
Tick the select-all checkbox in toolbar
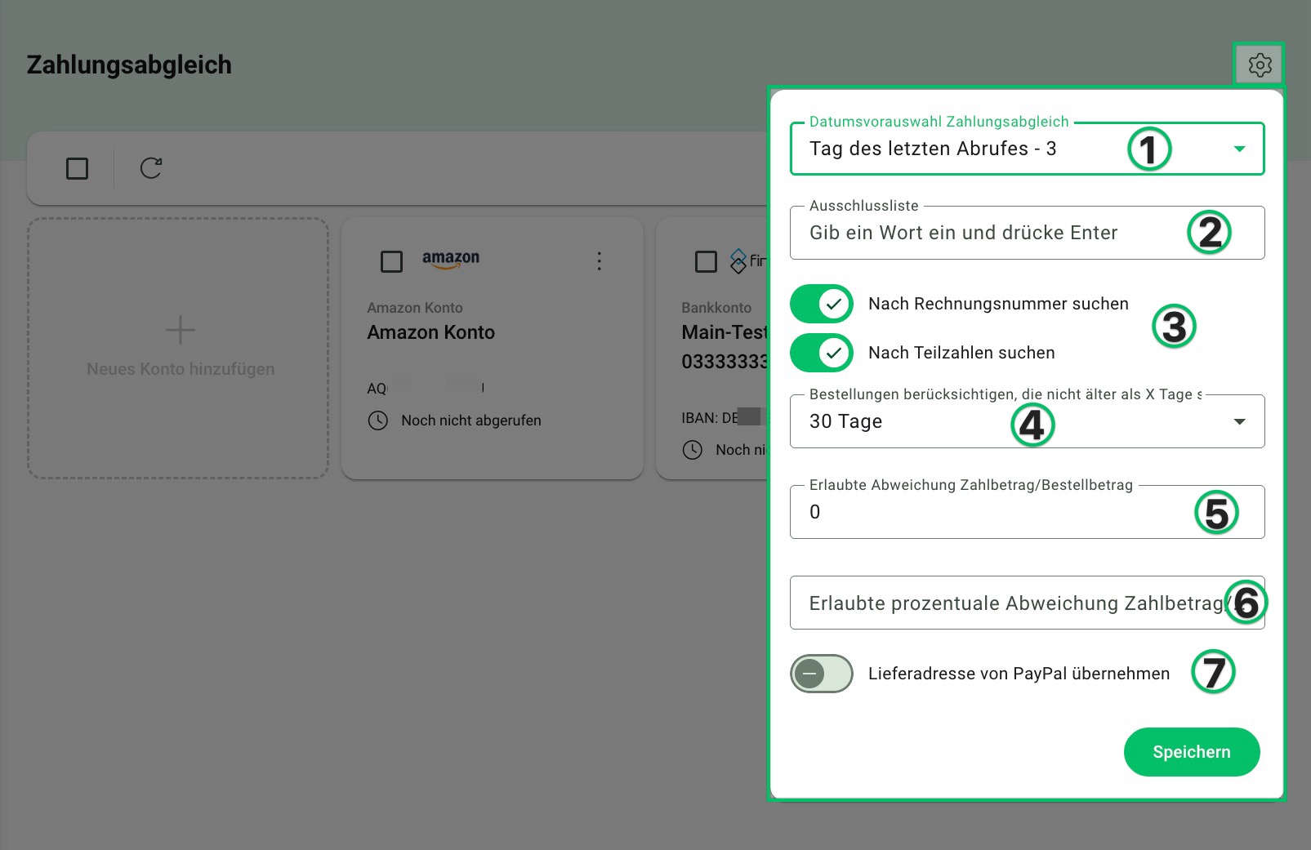(x=77, y=168)
